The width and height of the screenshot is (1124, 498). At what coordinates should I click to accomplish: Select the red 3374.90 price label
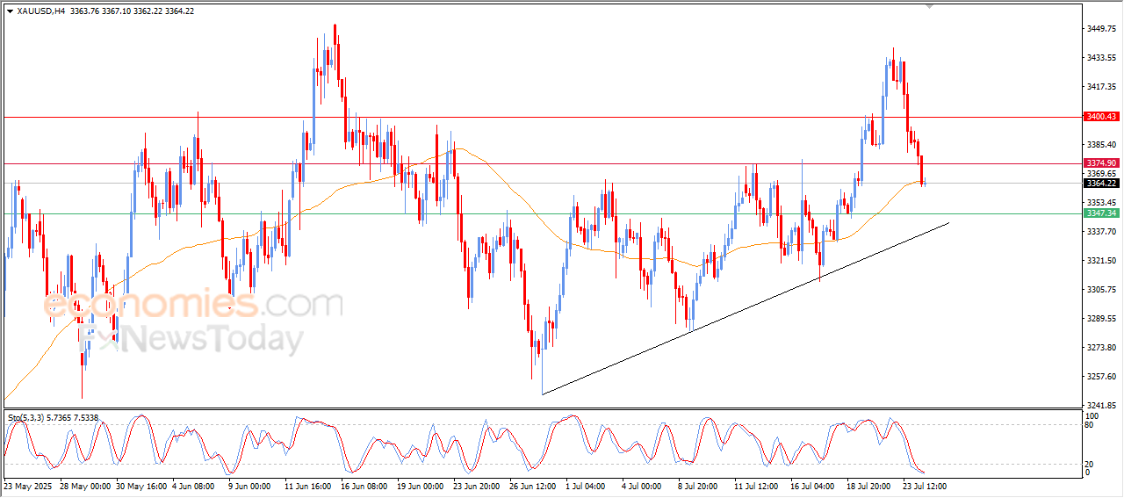[x=1101, y=163]
